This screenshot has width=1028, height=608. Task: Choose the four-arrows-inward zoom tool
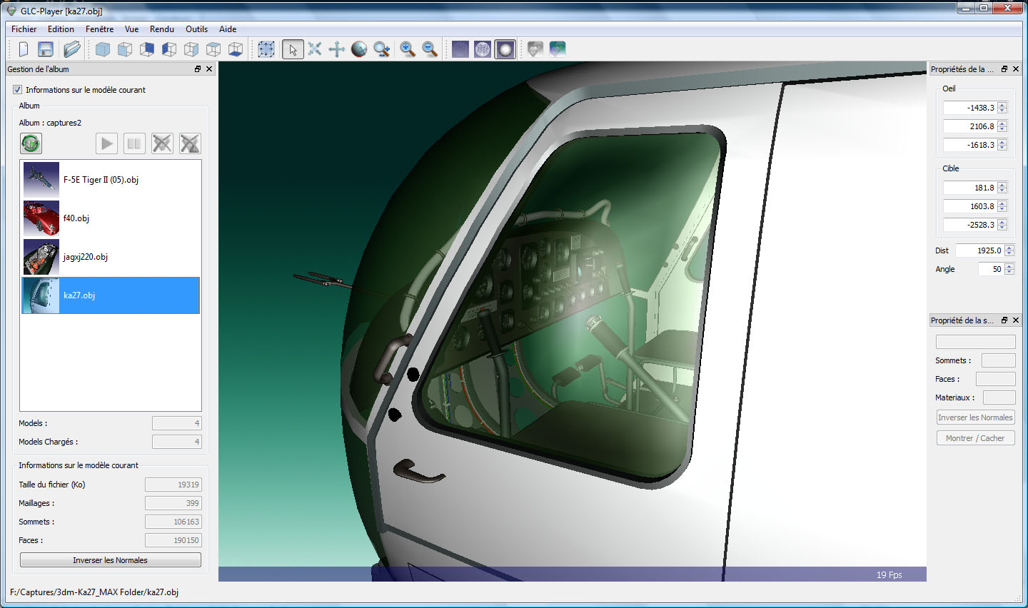pos(315,49)
